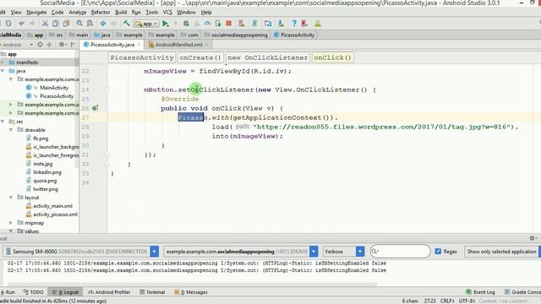This screenshot has height=304, width=541.
Task: Expand the mipmap folder
Action: click(11, 223)
